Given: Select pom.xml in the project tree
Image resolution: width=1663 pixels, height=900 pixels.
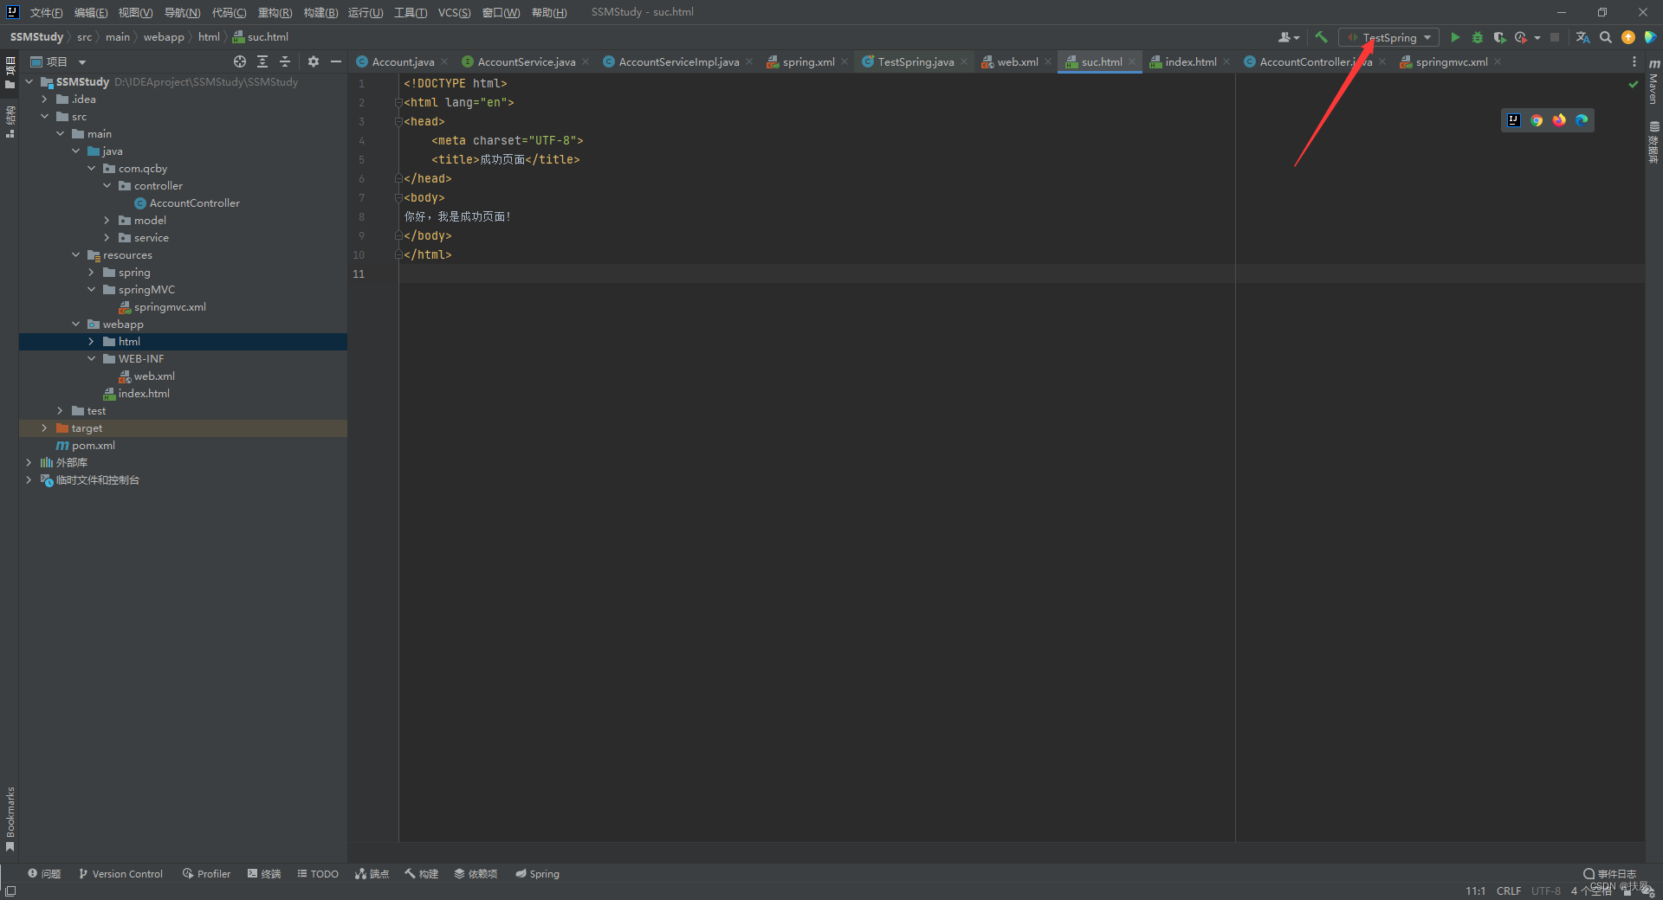Looking at the screenshot, I should click(x=93, y=446).
